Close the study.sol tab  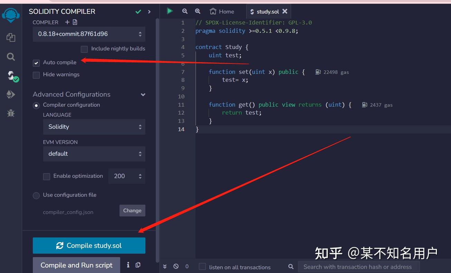pos(285,11)
